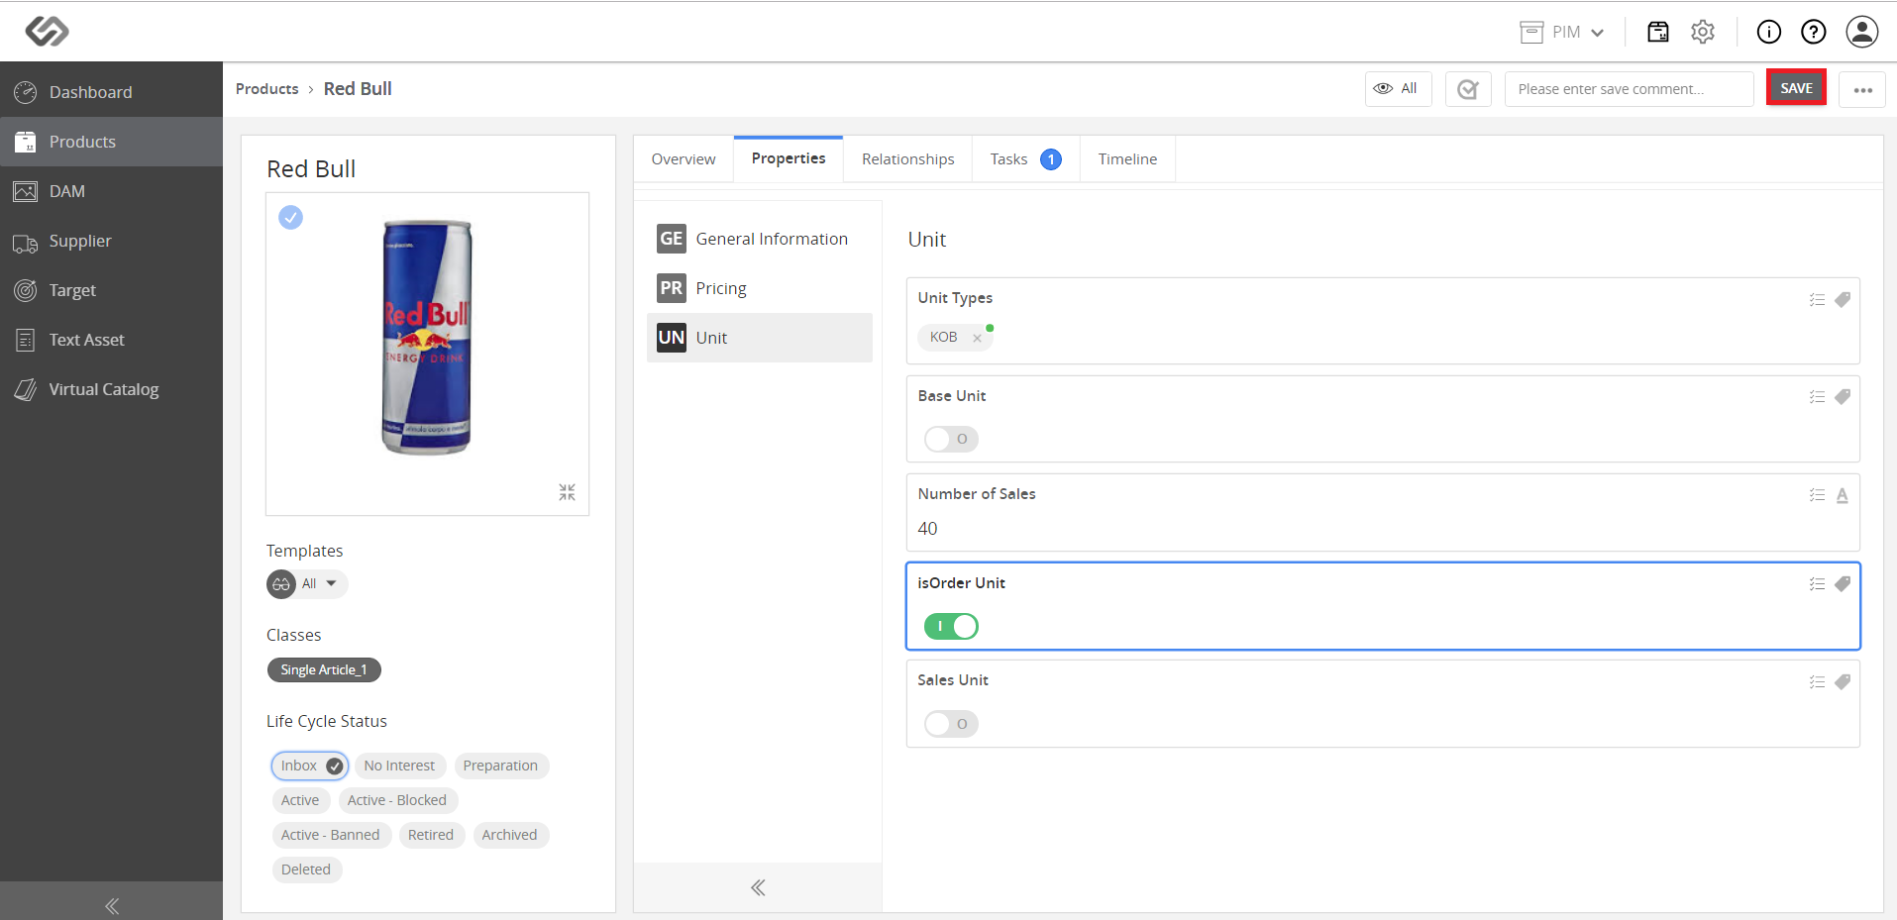Select the Properties tab
Image resolution: width=1897 pixels, height=920 pixels.
pos(789,158)
